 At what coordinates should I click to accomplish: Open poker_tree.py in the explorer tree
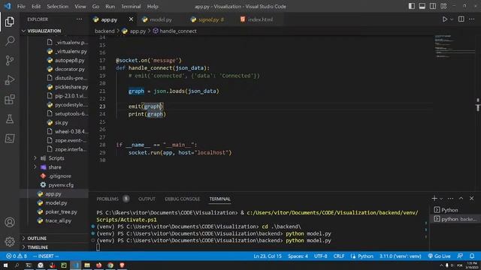tap(61, 211)
